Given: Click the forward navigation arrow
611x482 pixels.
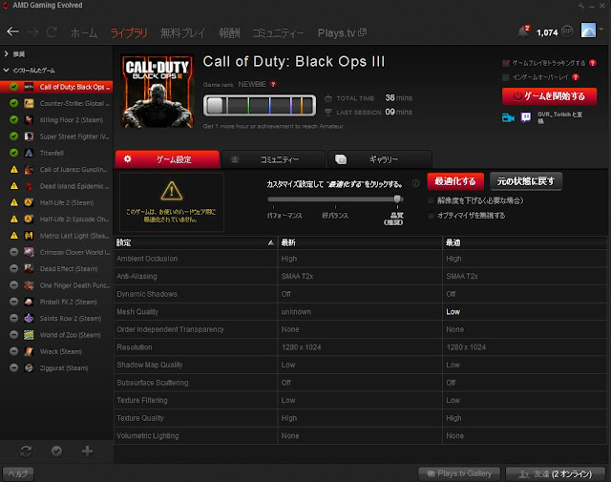Looking at the screenshot, I should 32,31.
